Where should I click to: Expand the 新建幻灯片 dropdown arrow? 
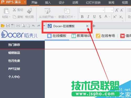75,17
